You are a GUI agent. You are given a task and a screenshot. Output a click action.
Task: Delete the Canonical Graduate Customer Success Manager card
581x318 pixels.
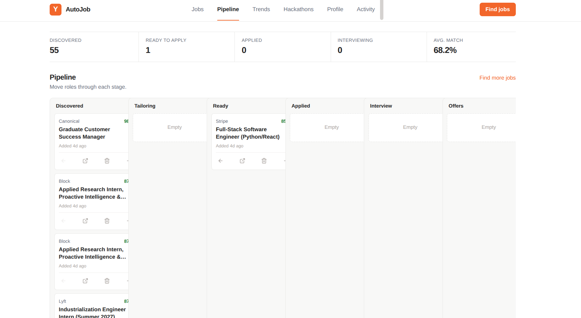pos(107,161)
